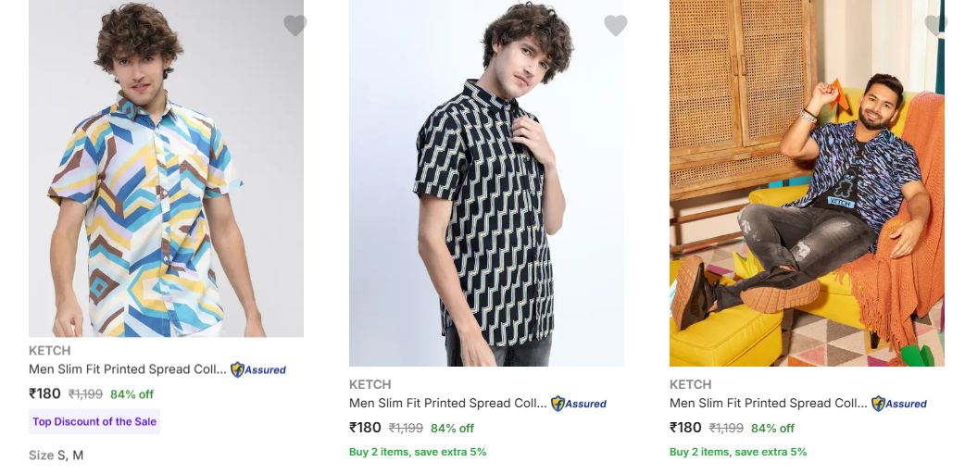Click middle product's Men Slim Fit title

(x=448, y=404)
